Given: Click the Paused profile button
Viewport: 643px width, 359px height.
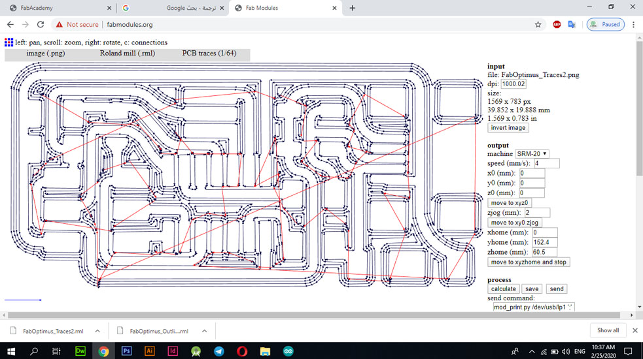Looking at the screenshot, I should (606, 25).
